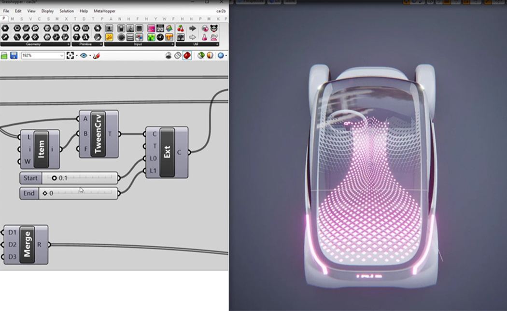
Task: Click the panda icon in the Util toolbar
Action: pos(214,28)
